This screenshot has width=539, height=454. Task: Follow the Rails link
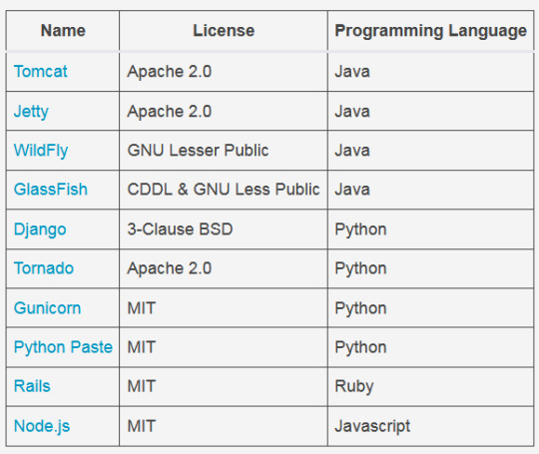coord(32,386)
